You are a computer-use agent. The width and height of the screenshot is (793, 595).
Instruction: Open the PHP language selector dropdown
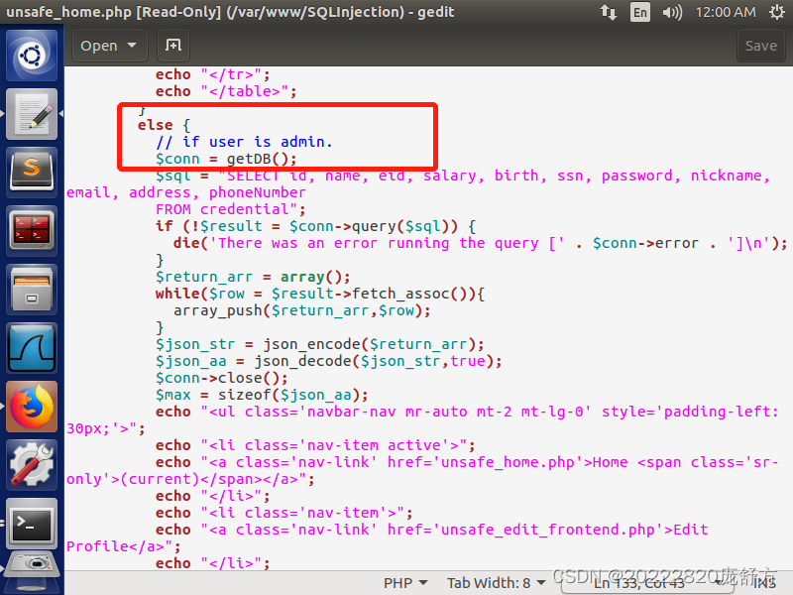[x=405, y=583]
